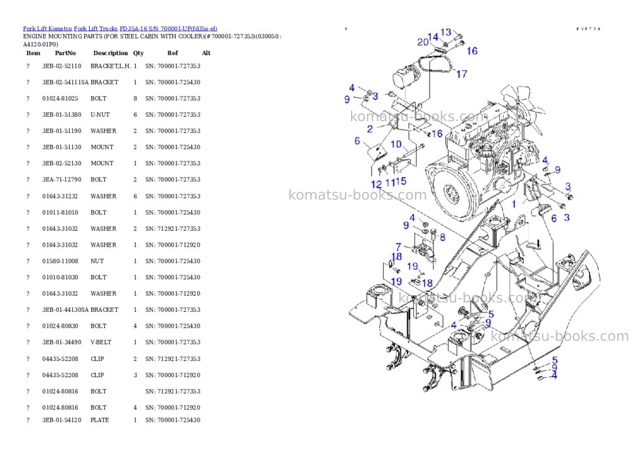
Task: Click the V-BELT description
Action: point(101,342)
